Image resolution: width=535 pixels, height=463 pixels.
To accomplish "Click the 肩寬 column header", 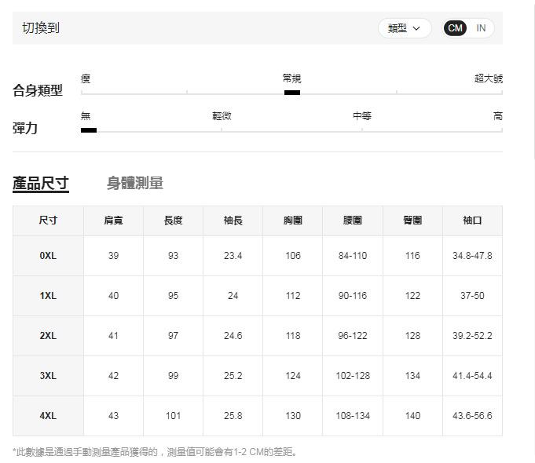I will click(113, 221).
